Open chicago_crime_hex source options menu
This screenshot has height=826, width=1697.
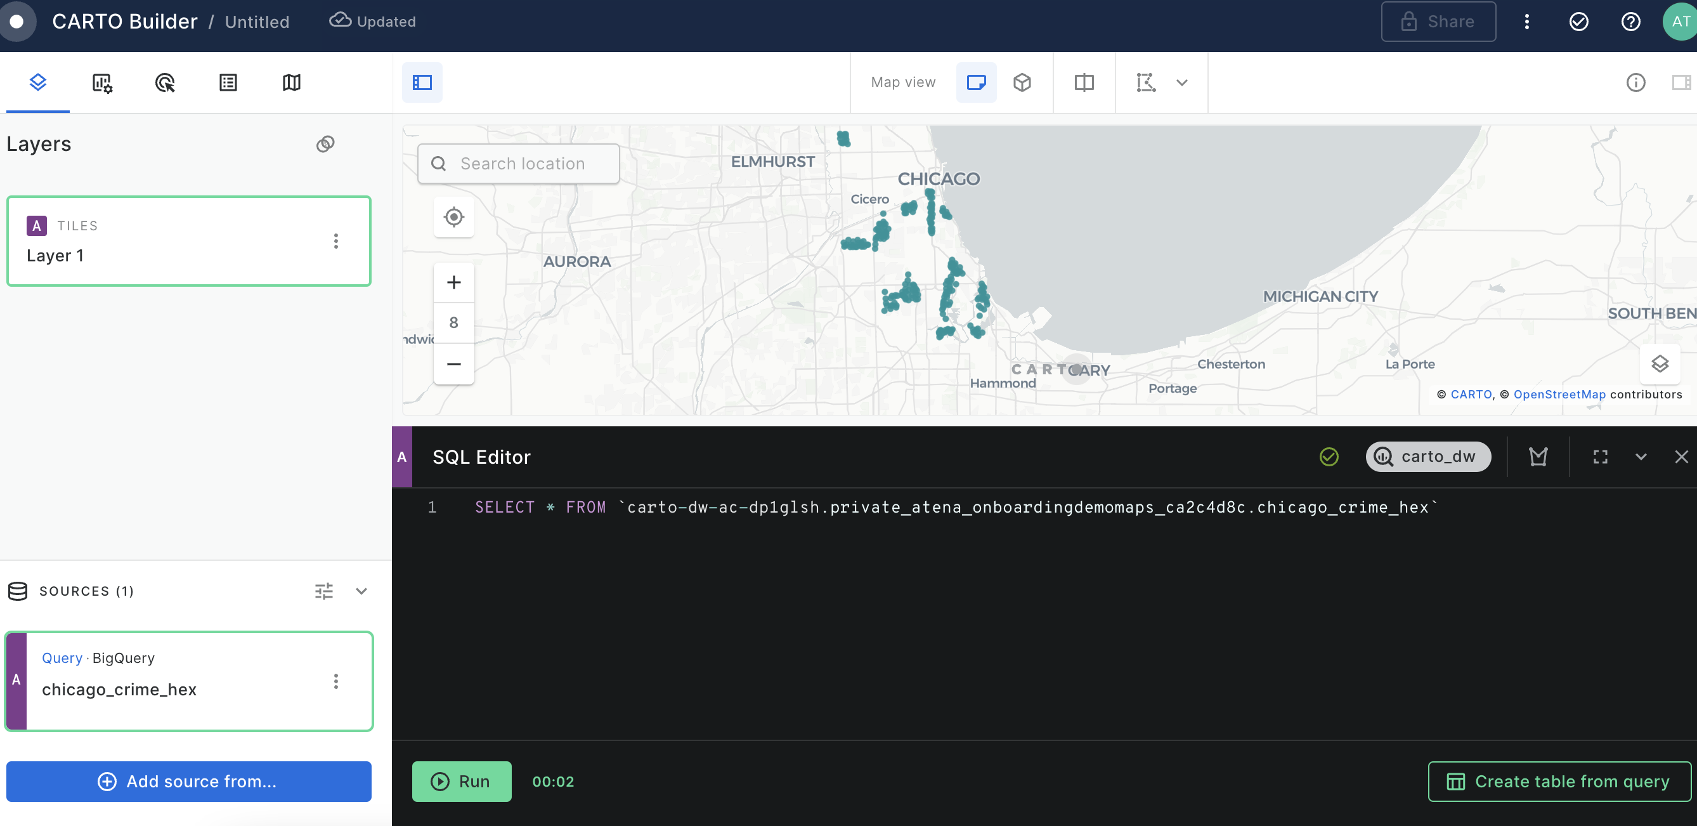point(336,681)
